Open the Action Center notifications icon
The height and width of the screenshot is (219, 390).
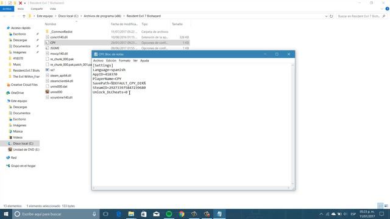point(382,214)
